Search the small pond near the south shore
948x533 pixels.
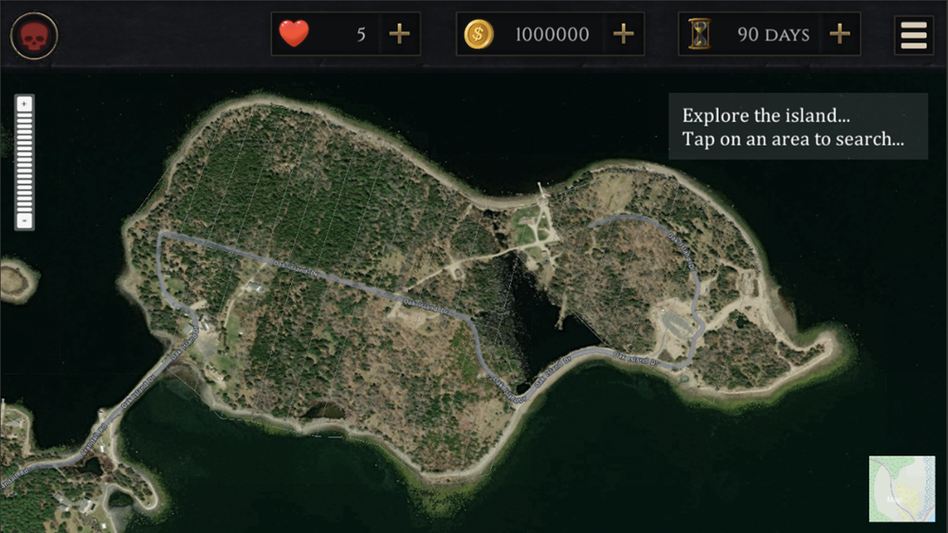pos(324,412)
